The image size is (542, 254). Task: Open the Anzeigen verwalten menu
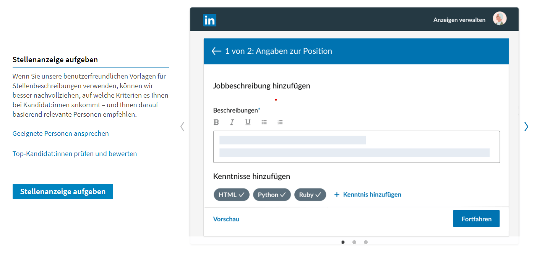[459, 19]
